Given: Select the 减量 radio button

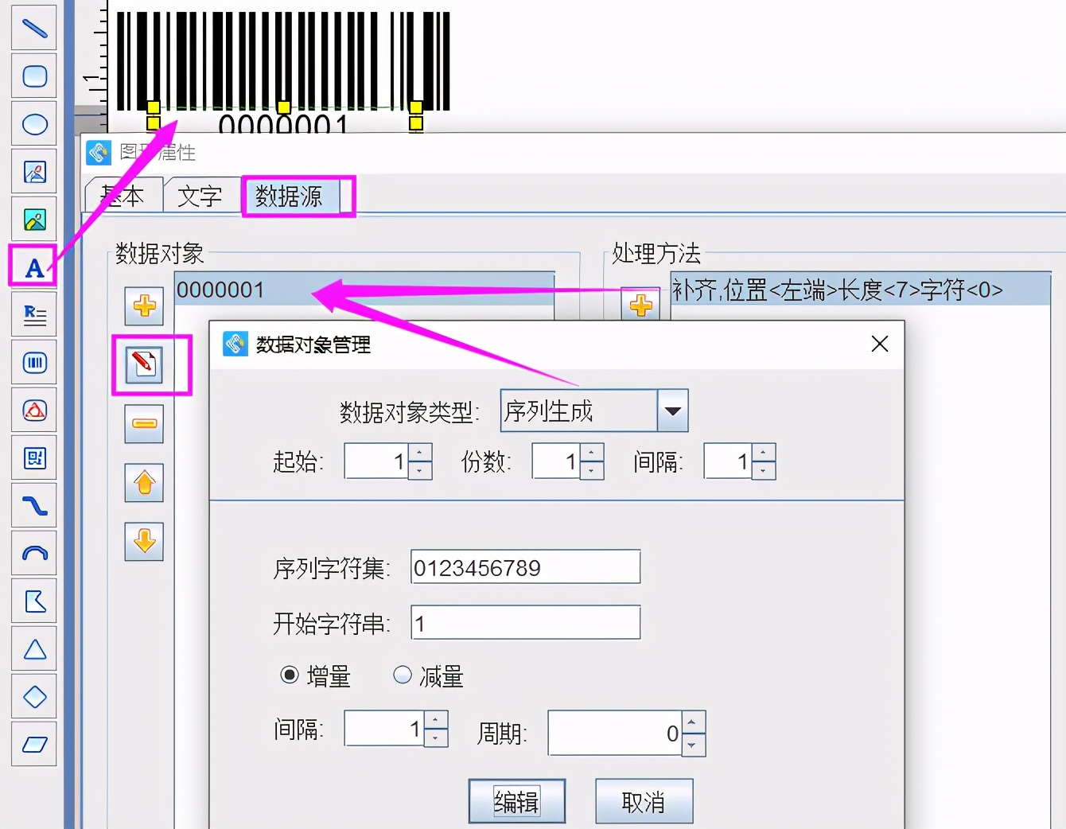Looking at the screenshot, I should point(403,675).
